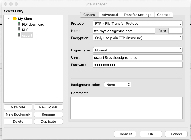This screenshot has width=191, height=140.
Task: Click the Cancel button
Action: (176, 134)
